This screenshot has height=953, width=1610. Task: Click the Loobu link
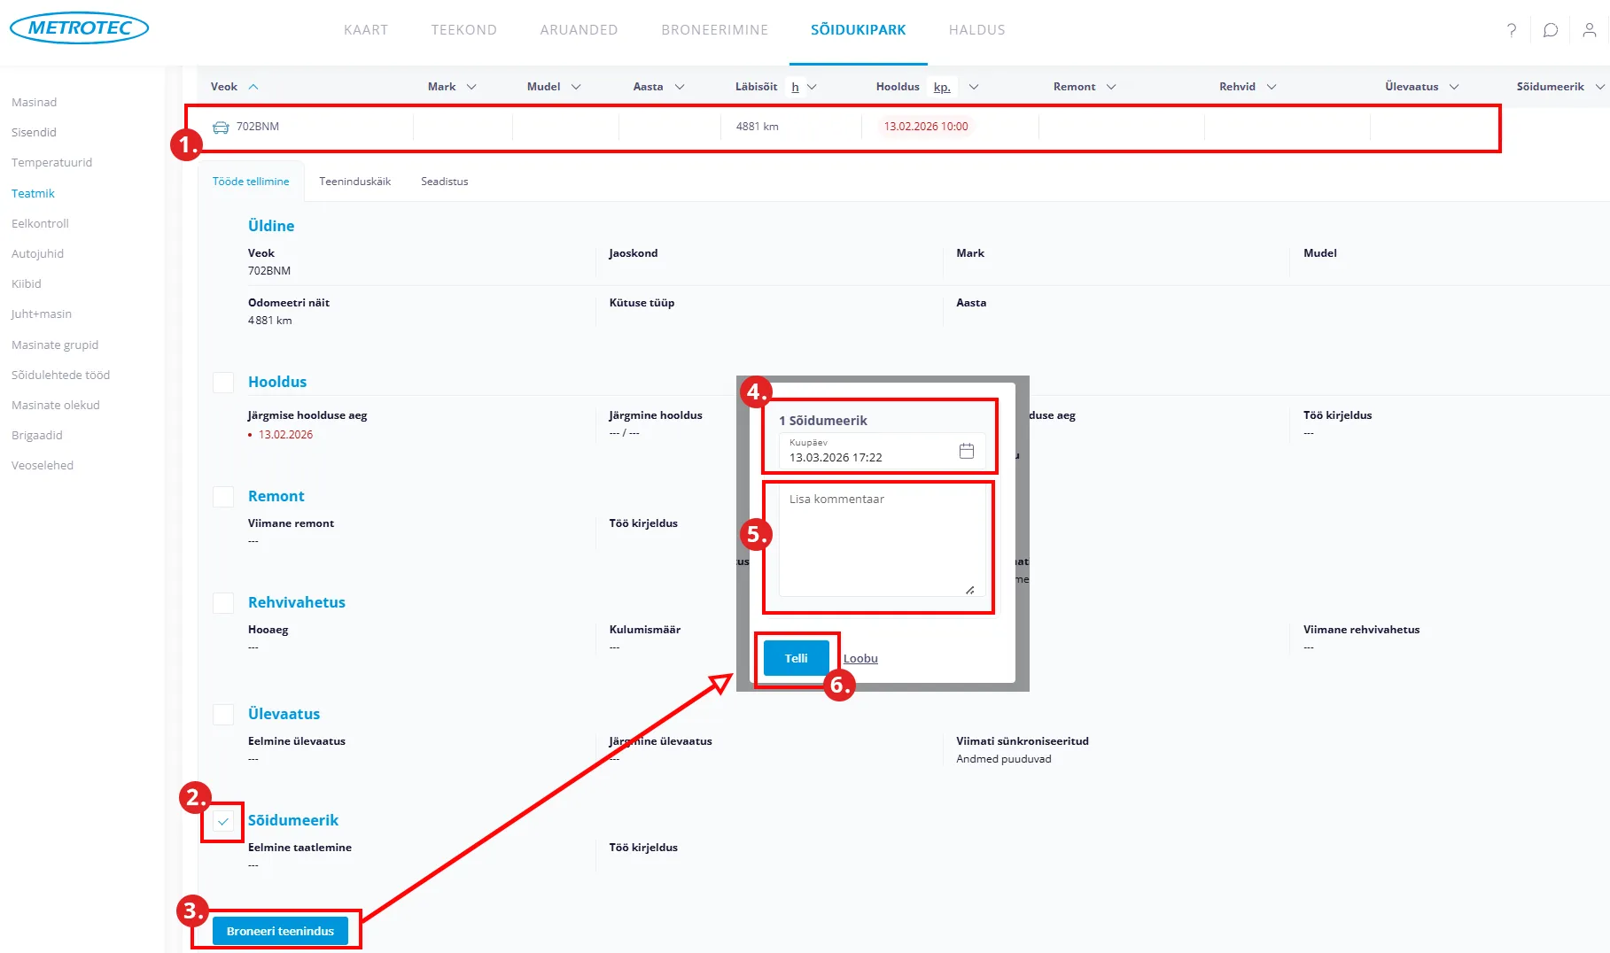[x=860, y=659]
